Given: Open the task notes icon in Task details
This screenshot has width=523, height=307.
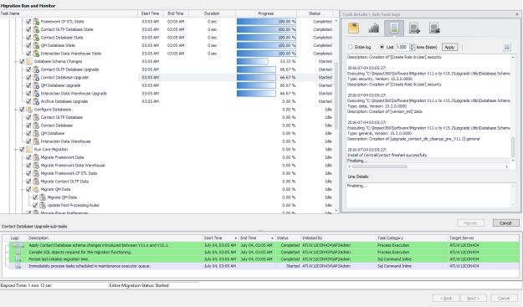Looking at the screenshot, I should (x=354, y=28).
